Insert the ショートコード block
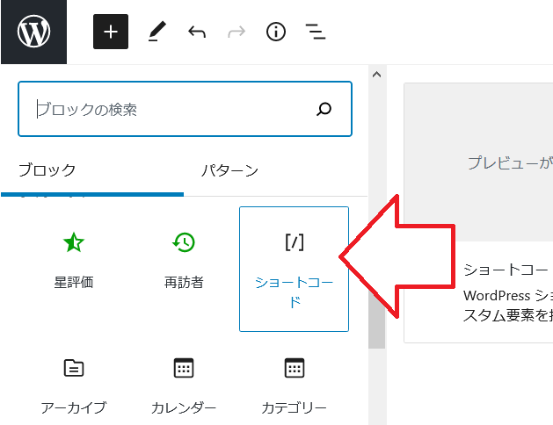This screenshot has width=553, height=425. pos(294,269)
